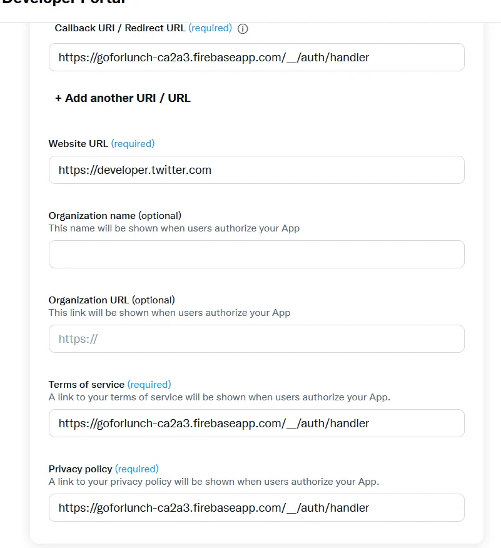Screen dimensions: 501x548
Task: Click the (required) tag beside Website URL
Action: click(133, 144)
